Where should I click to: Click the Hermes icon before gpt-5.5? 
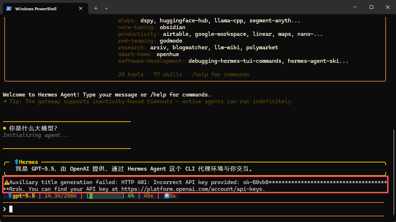pyautogui.click(x=10, y=196)
